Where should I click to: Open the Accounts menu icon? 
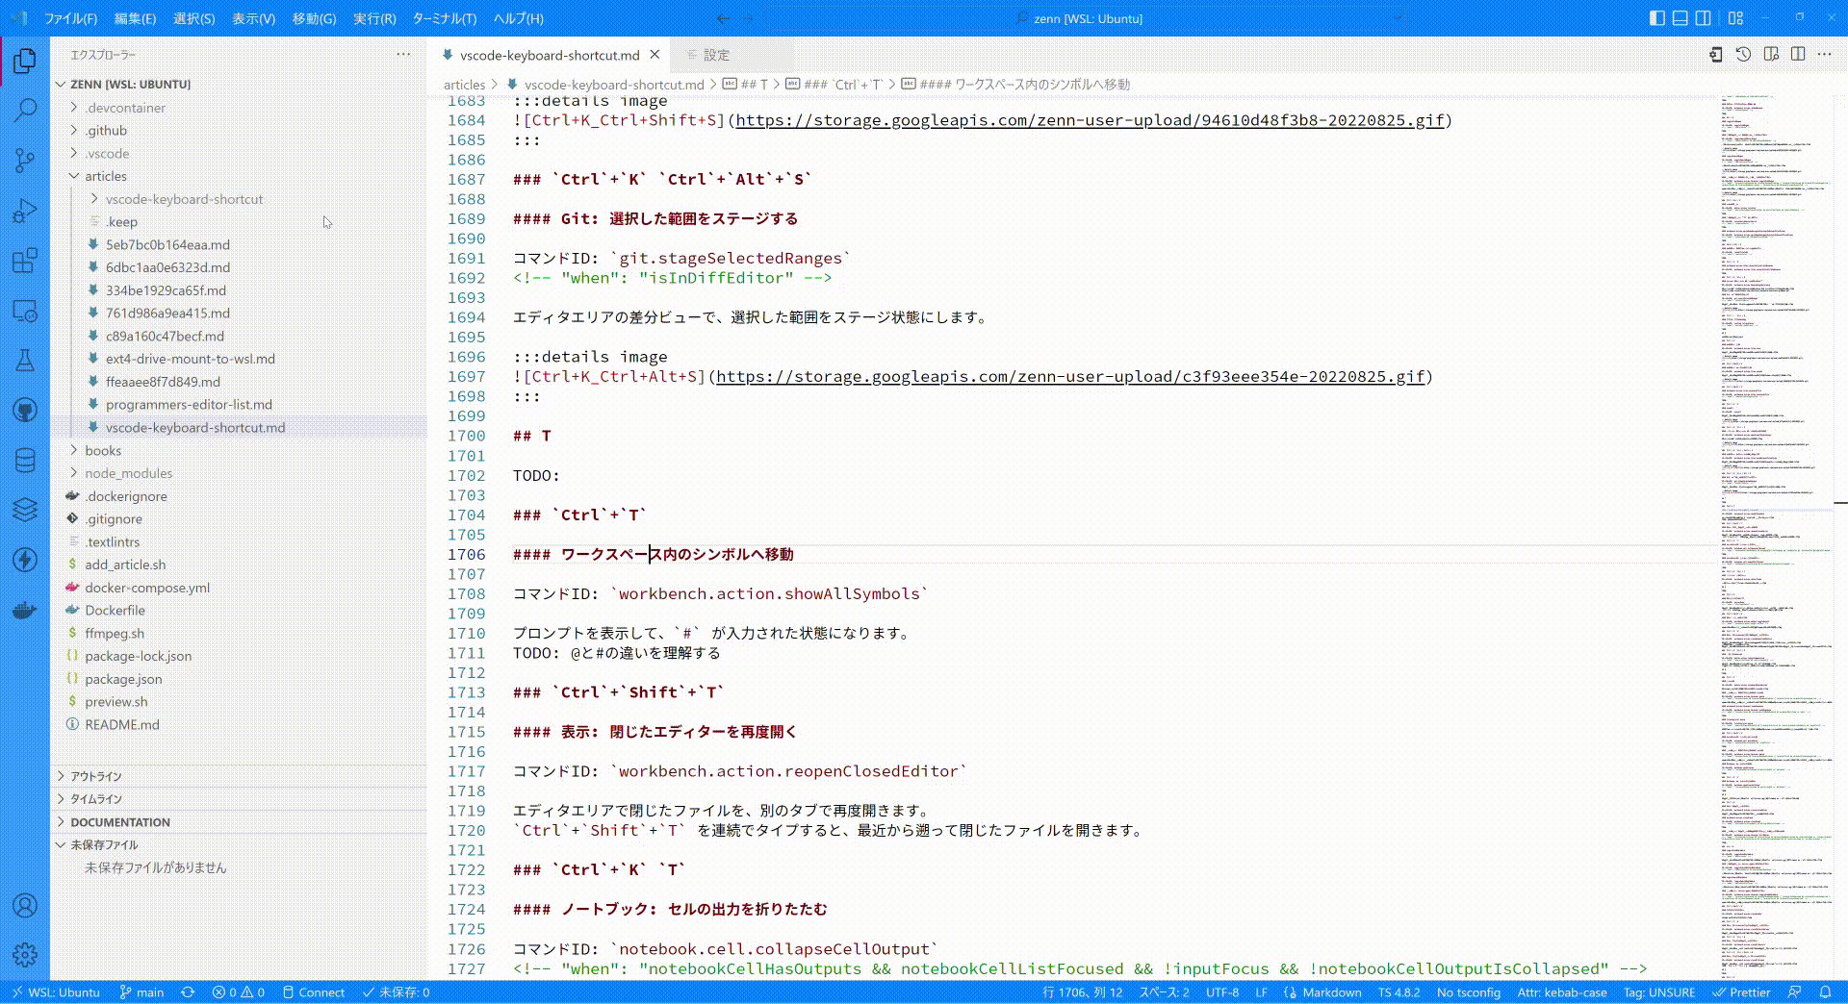(25, 905)
